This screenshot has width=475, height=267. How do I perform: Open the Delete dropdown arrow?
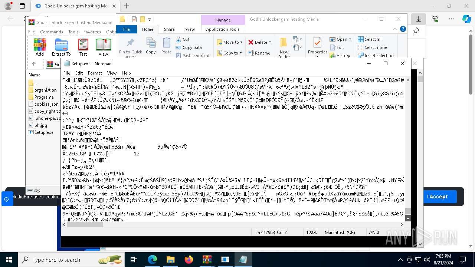[270, 42]
